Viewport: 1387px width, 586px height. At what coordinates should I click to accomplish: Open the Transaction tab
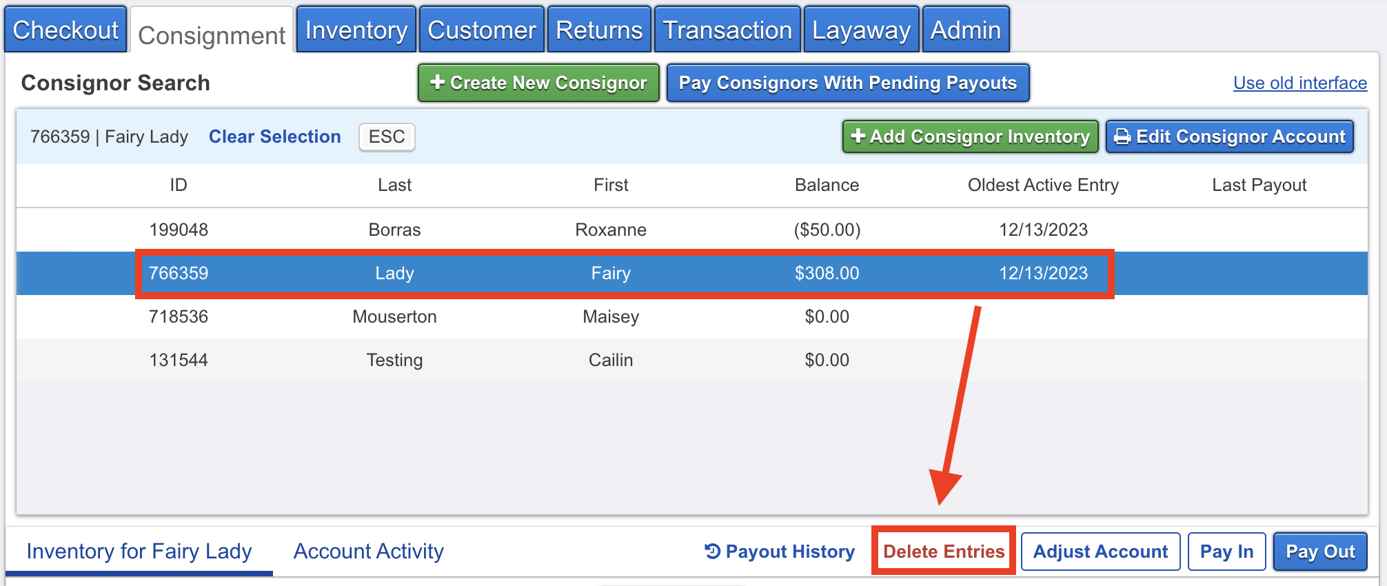point(727,30)
